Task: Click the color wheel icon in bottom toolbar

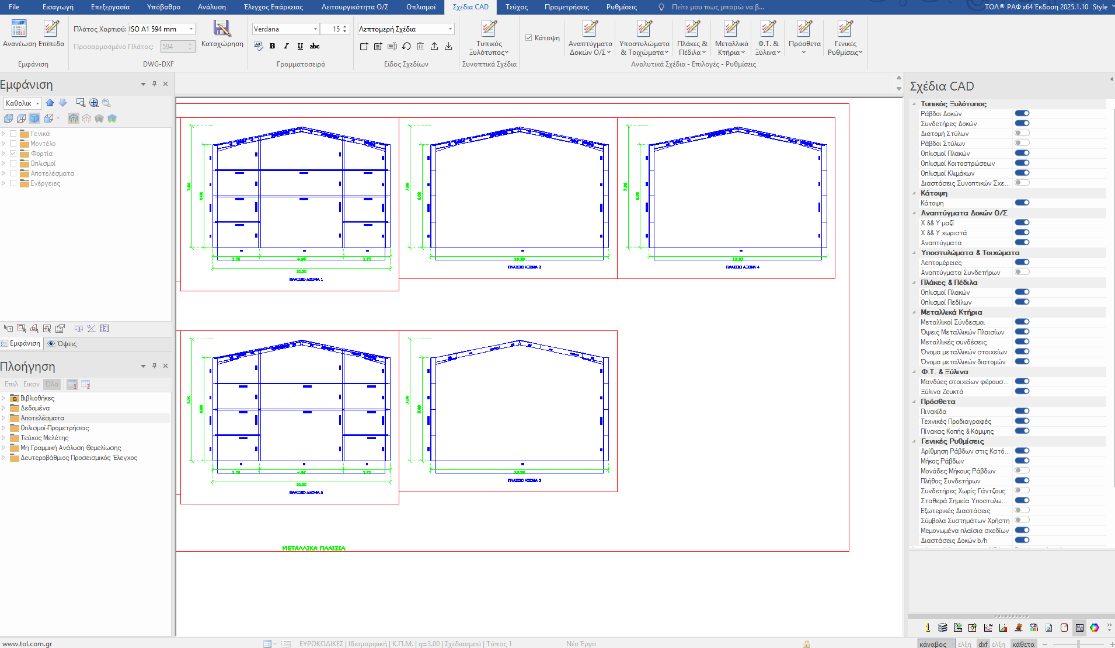Action: point(1095,628)
